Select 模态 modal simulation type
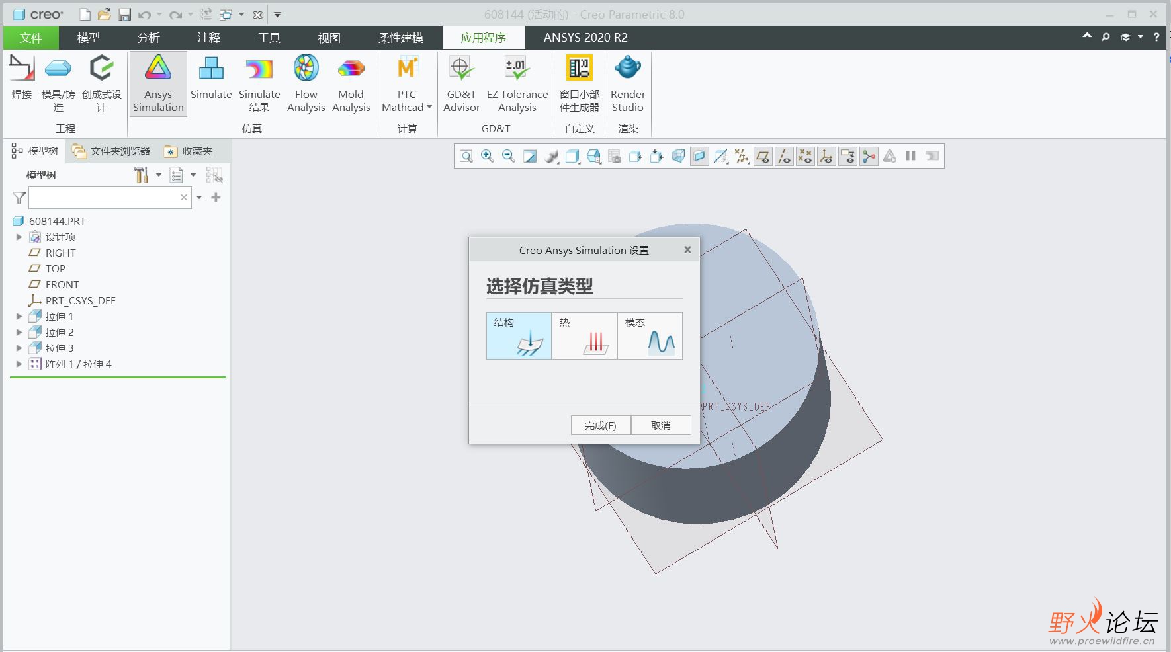 (650, 336)
